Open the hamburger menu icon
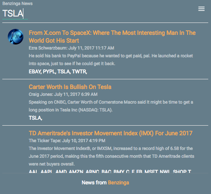The width and height of the screenshot is (211, 194). tap(201, 9)
